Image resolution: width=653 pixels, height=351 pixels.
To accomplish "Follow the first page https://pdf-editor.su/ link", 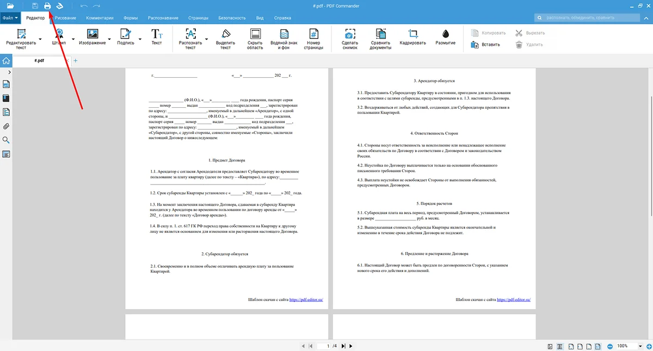I will pyautogui.click(x=306, y=299).
